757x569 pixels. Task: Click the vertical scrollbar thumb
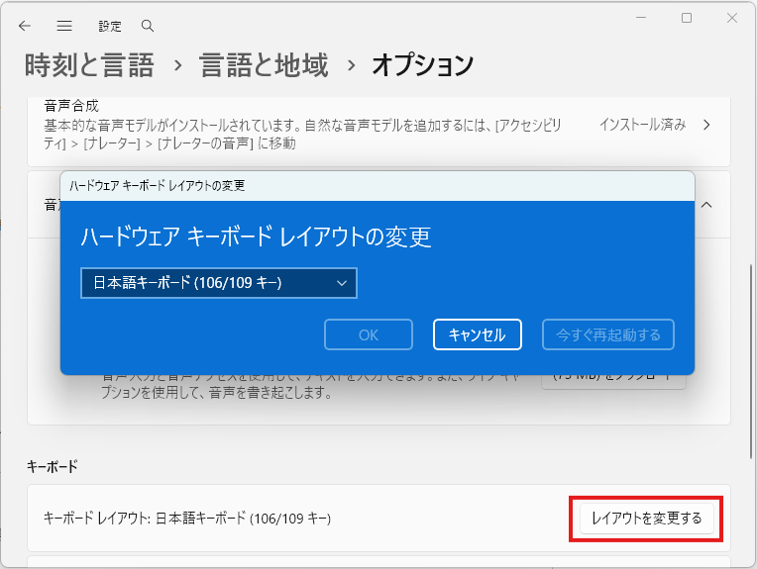coord(752,361)
